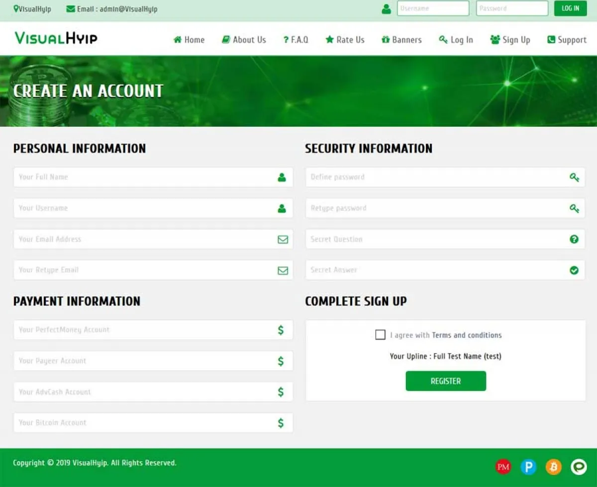The image size is (597, 487).
Task: Click the dollar icon in PerfectMoney Account field
Action: click(x=281, y=330)
